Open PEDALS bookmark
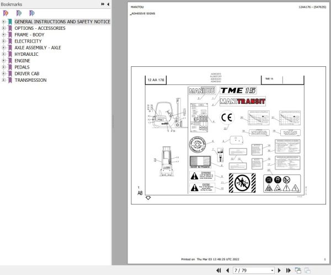 coord(22,67)
